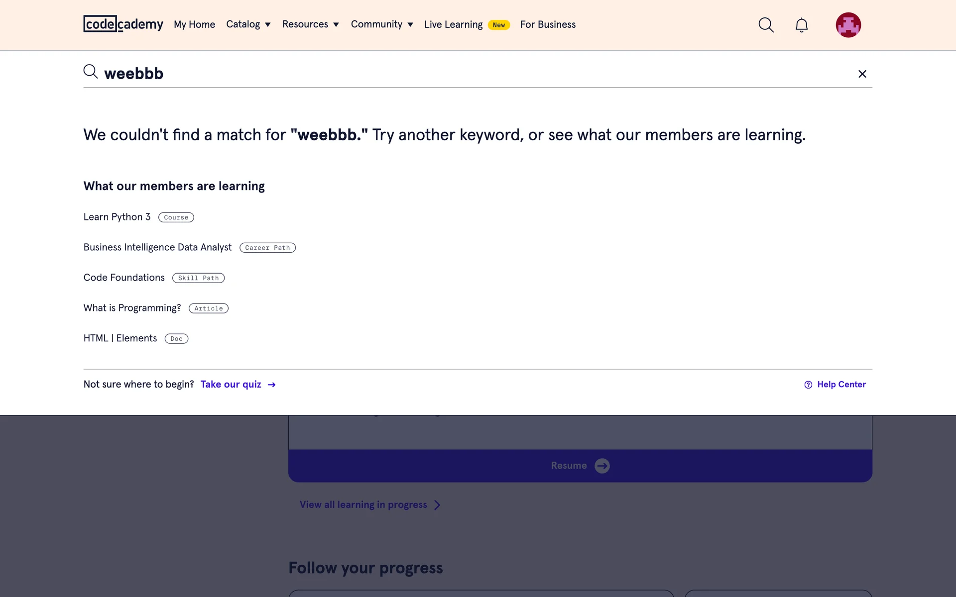
Task: Click the Help Center question mark icon
Action: tap(808, 385)
